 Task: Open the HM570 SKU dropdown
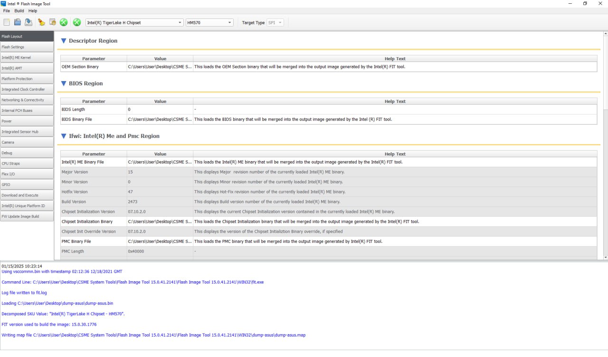(209, 22)
